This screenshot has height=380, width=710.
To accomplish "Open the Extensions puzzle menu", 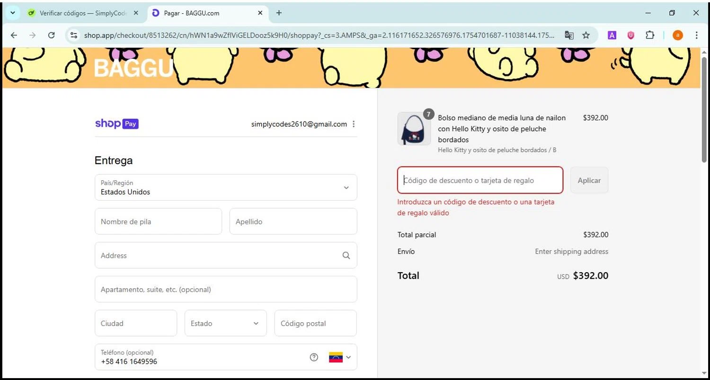I will [x=650, y=35].
